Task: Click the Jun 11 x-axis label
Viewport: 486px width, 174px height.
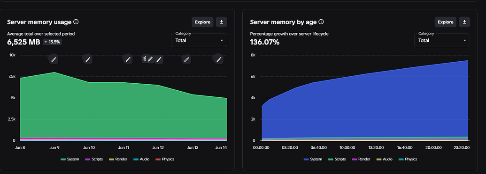Action: click(x=123, y=147)
